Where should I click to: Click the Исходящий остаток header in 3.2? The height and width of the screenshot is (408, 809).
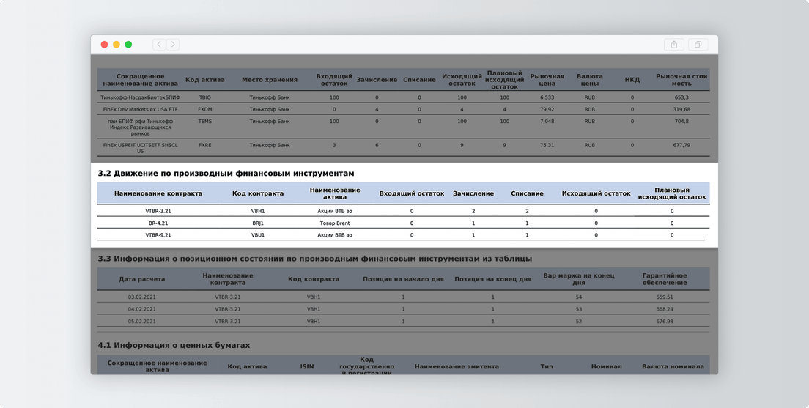[596, 193]
